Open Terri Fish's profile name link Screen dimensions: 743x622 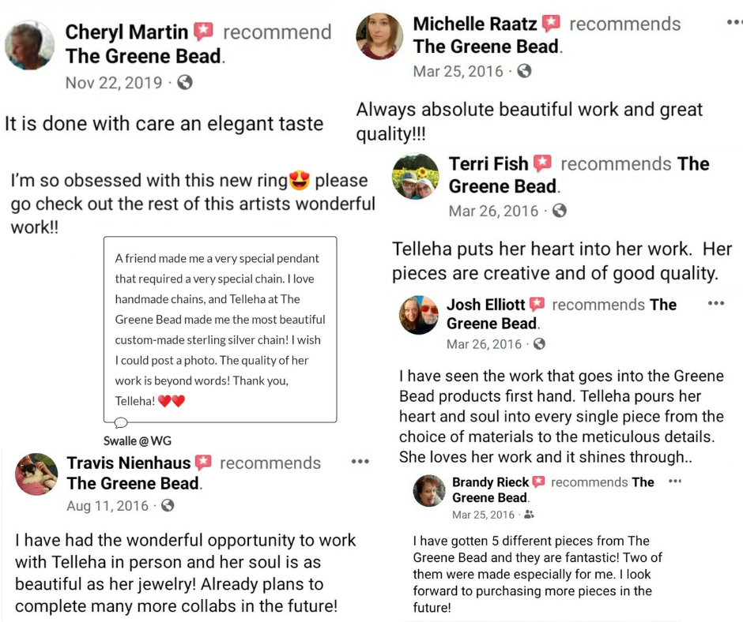pos(488,164)
